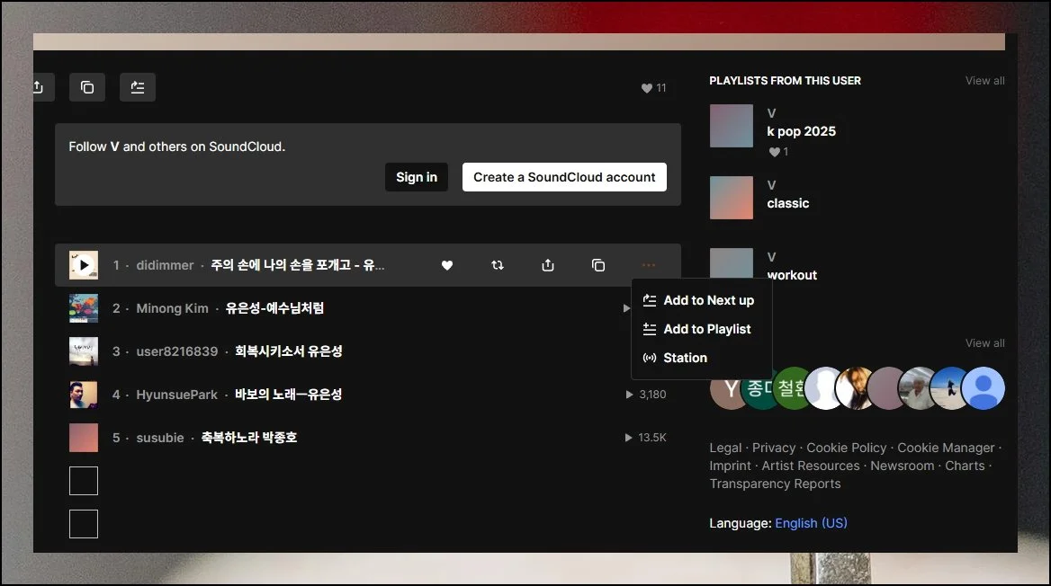Click the green 철 avatar
1051x586 pixels.
[x=793, y=388]
